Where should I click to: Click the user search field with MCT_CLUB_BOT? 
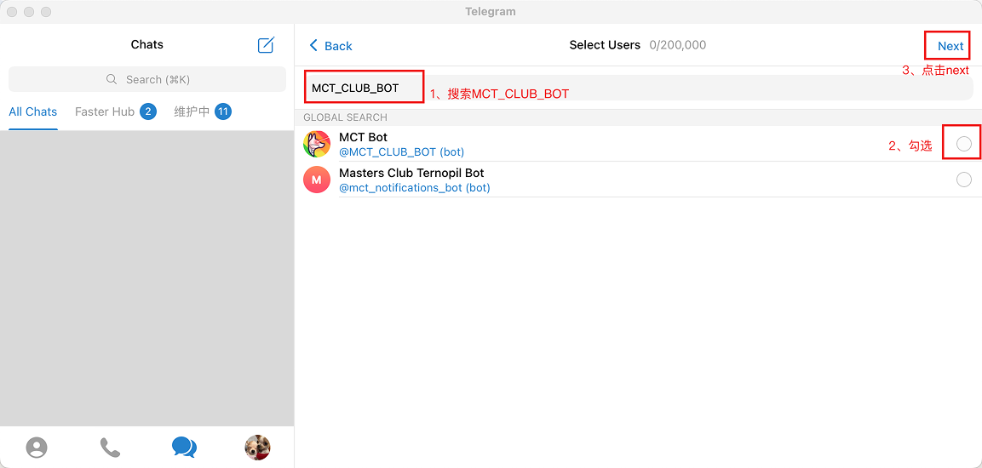pyautogui.click(x=638, y=88)
